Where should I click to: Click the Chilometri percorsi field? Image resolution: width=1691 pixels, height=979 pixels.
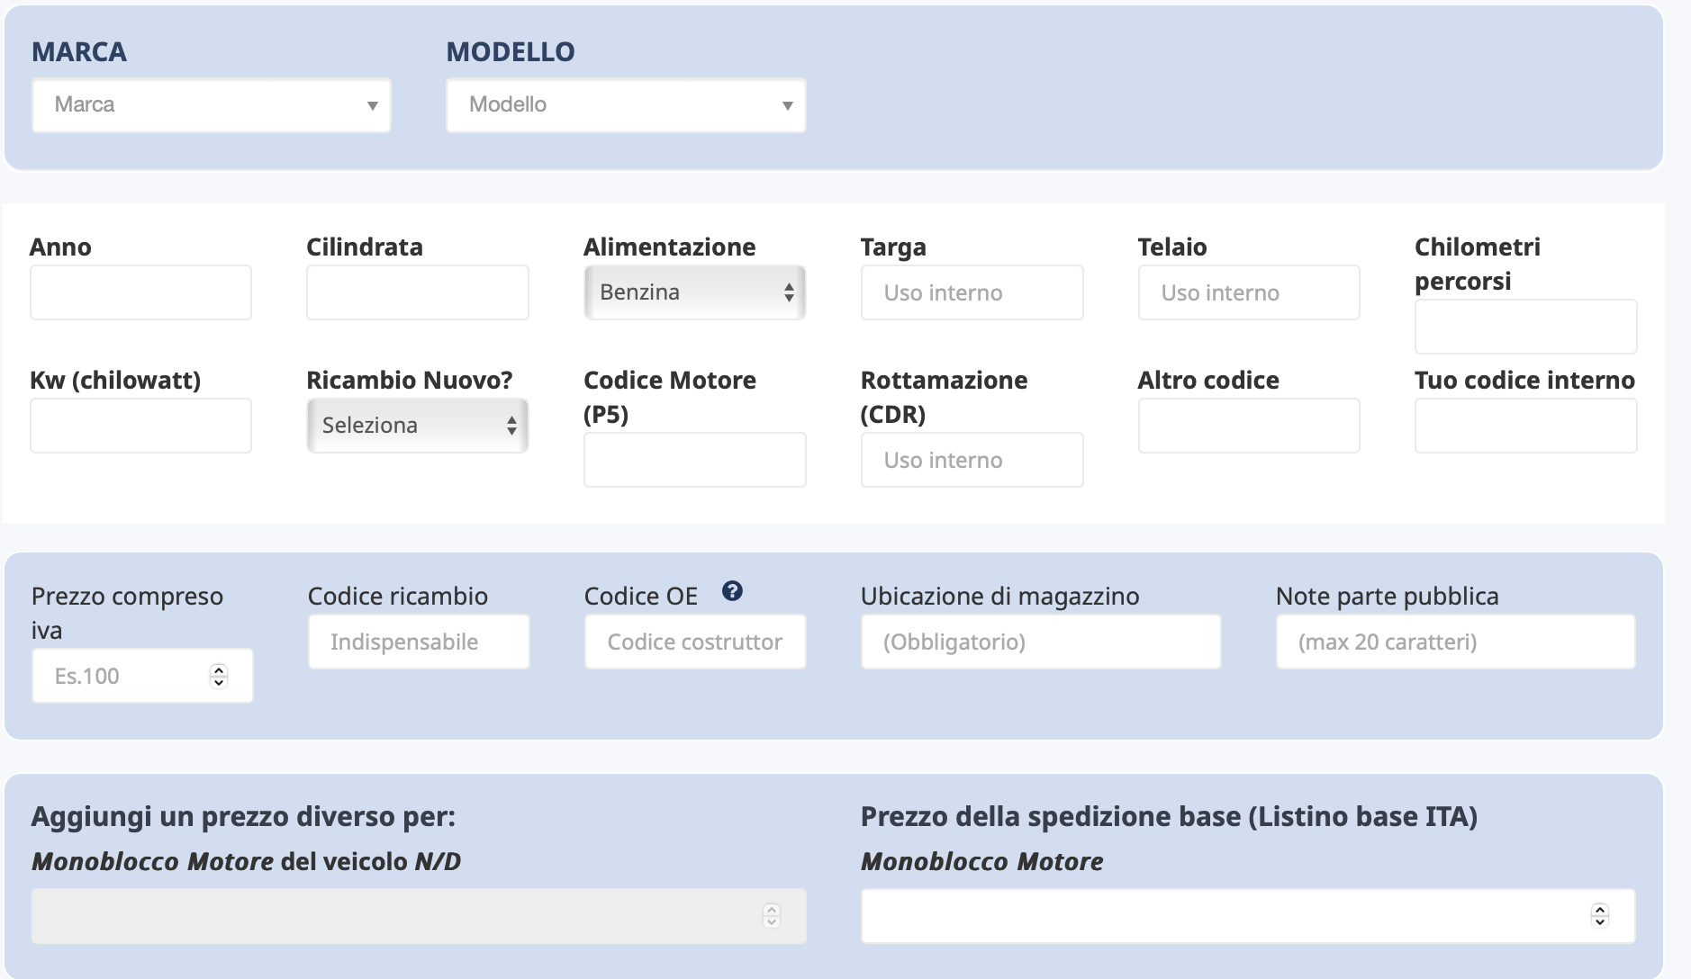pyautogui.click(x=1525, y=327)
